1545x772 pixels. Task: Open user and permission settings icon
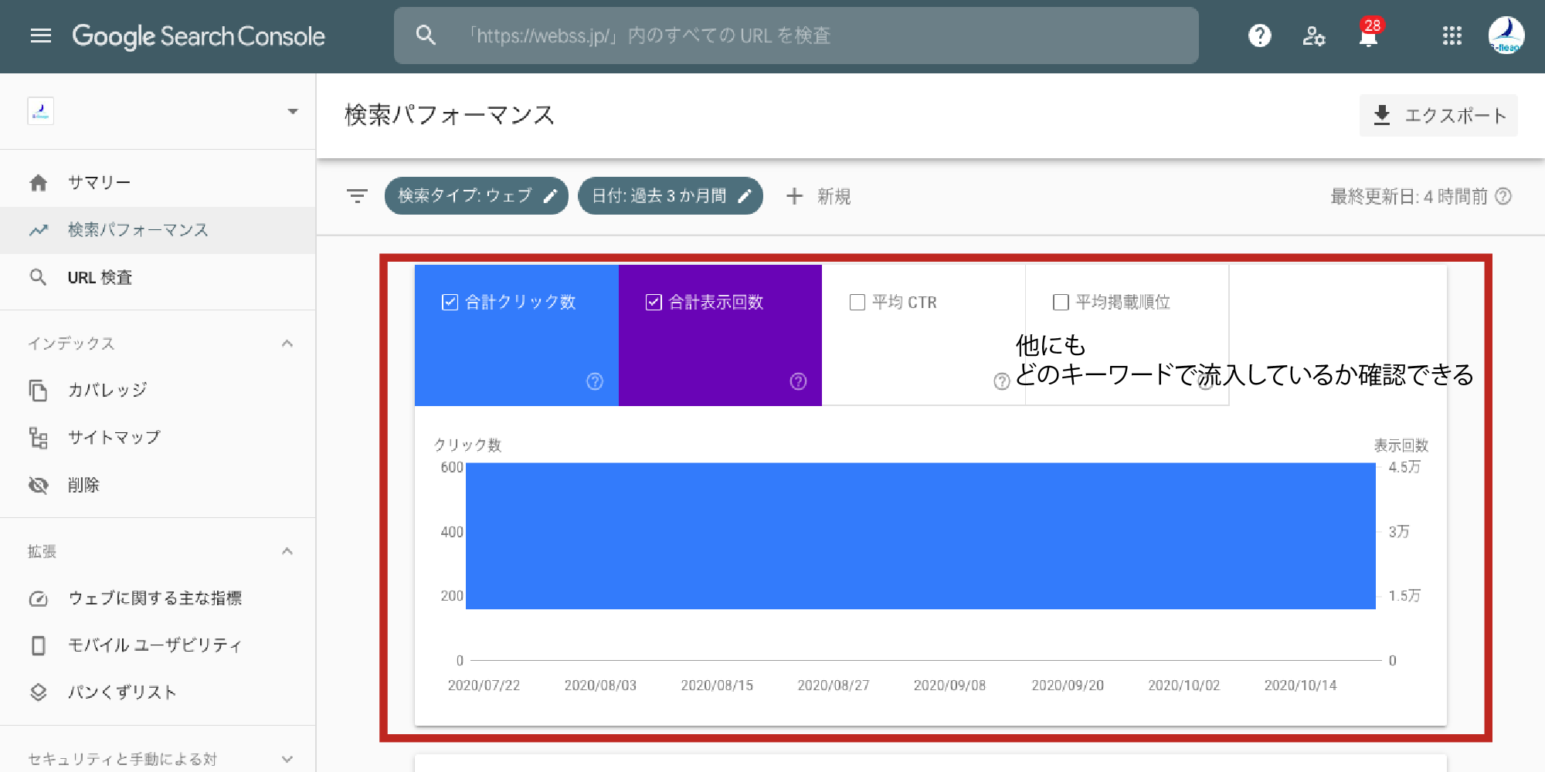tap(1313, 36)
